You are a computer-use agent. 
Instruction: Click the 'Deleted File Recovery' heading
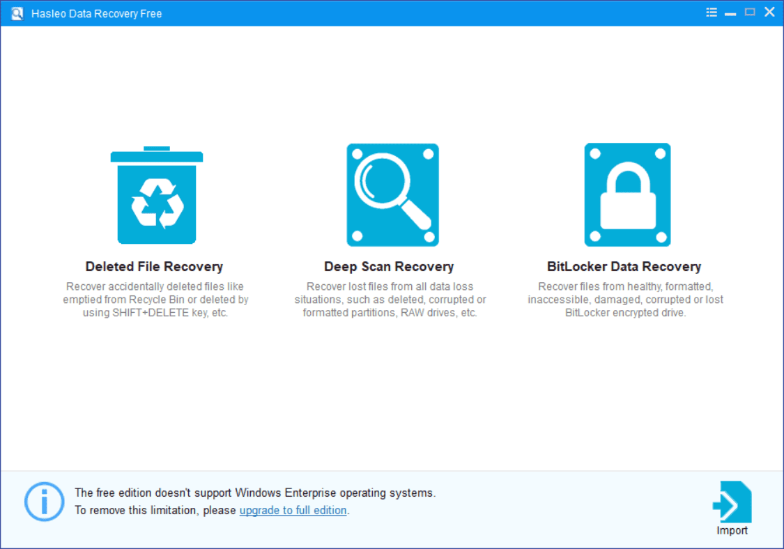click(x=154, y=267)
